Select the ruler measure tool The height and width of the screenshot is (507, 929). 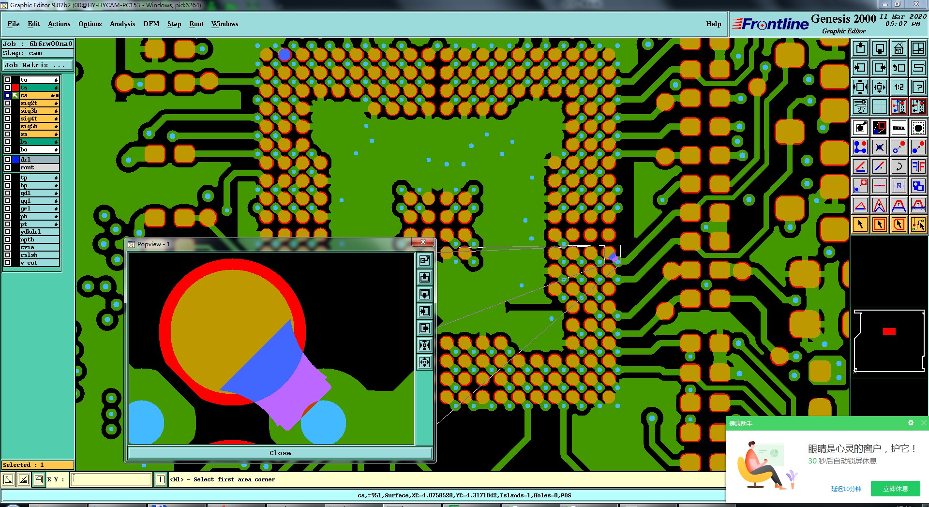899,128
